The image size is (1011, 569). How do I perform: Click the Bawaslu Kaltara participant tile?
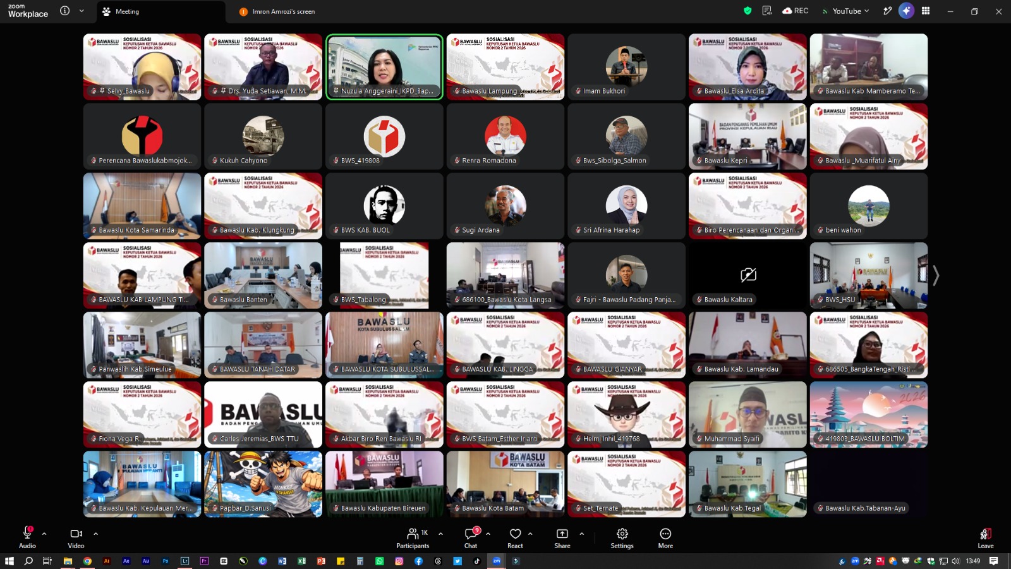(x=748, y=275)
